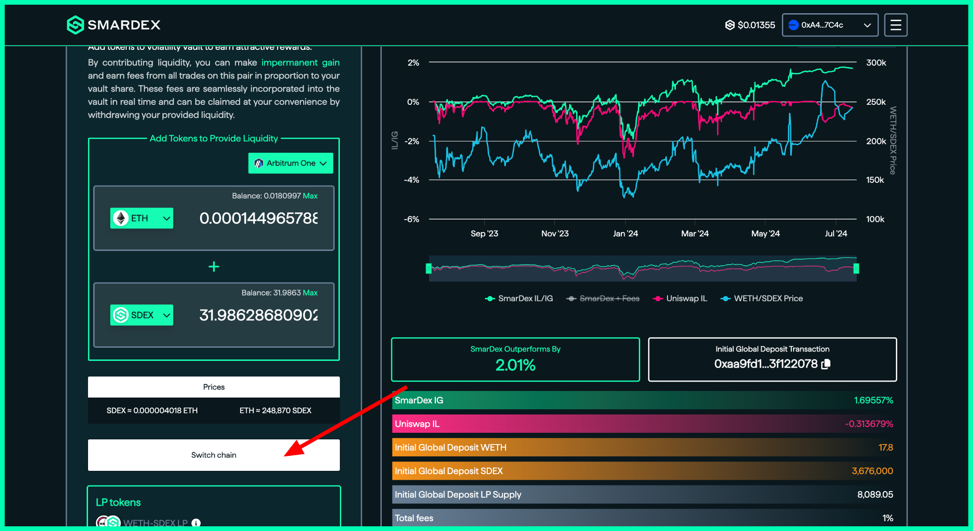Image resolution: width=973 pixels, height=531 pixels.
Task: Click the Switch chain button
Action: pyautogui.click(x=214, y=455)
